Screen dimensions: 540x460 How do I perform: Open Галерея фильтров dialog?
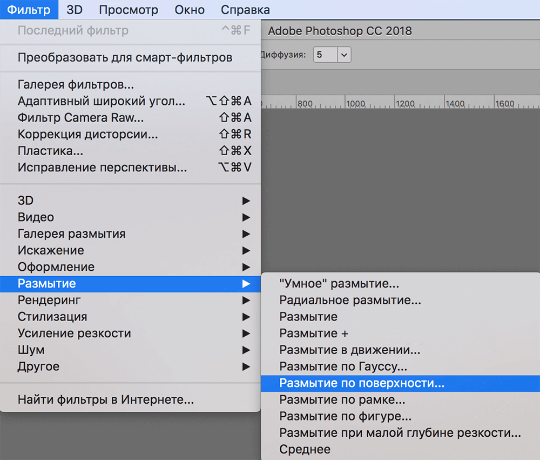coord(59,84)
